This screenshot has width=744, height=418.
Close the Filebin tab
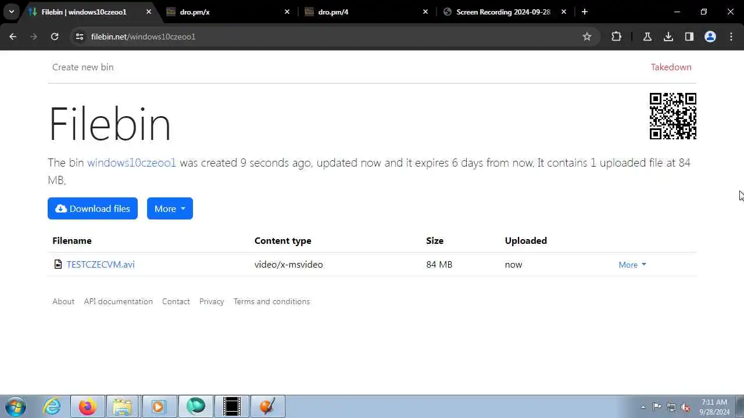coord(149,12)
